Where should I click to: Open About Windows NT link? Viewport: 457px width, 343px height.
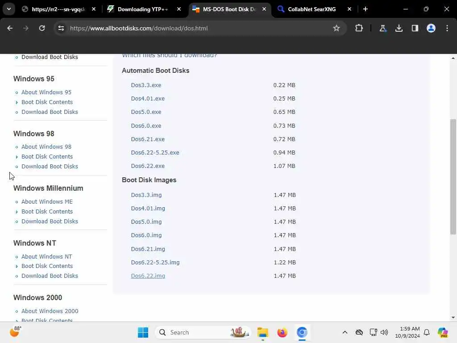[x=46, y=257]
